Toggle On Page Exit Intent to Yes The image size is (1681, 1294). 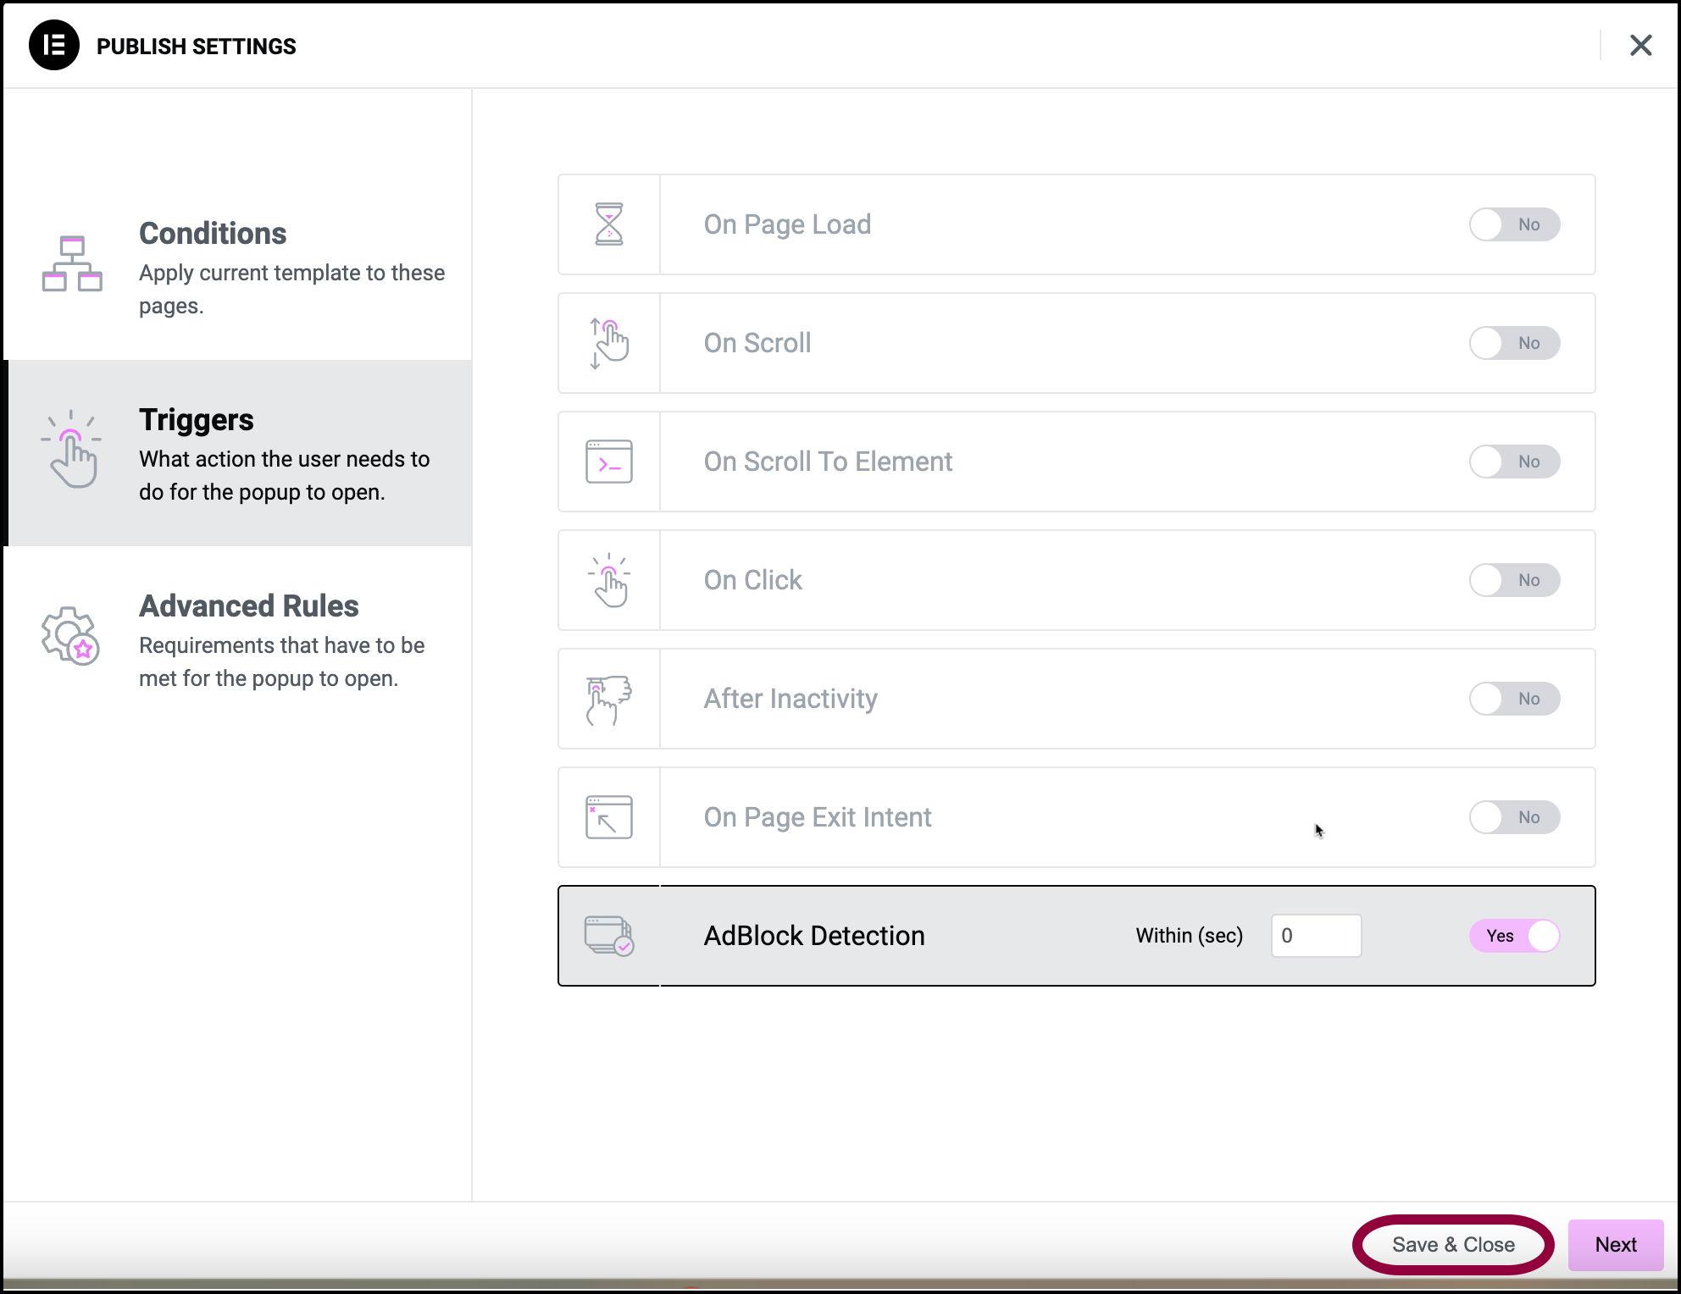point(1514,817)
